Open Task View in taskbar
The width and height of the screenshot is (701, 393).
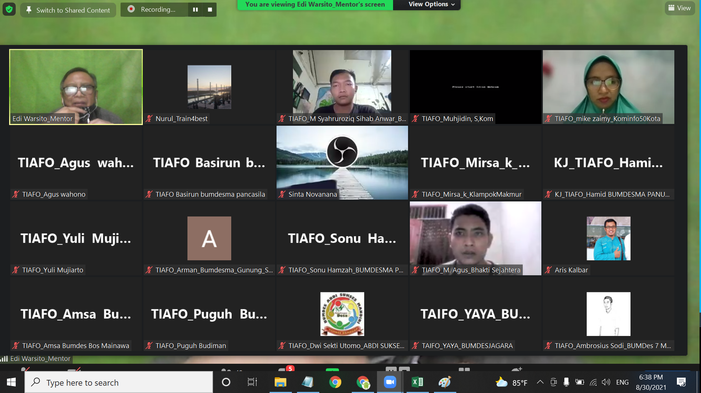coord(252,382)
